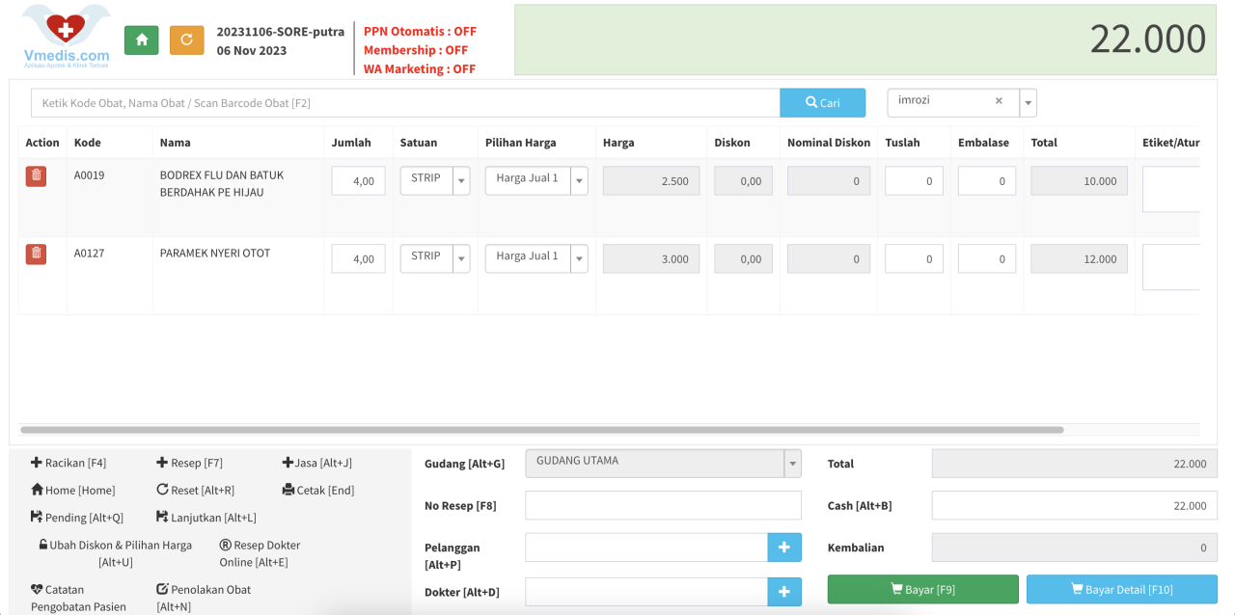
Task: Click the Cari search button
Action: click(x=823, y=103)
